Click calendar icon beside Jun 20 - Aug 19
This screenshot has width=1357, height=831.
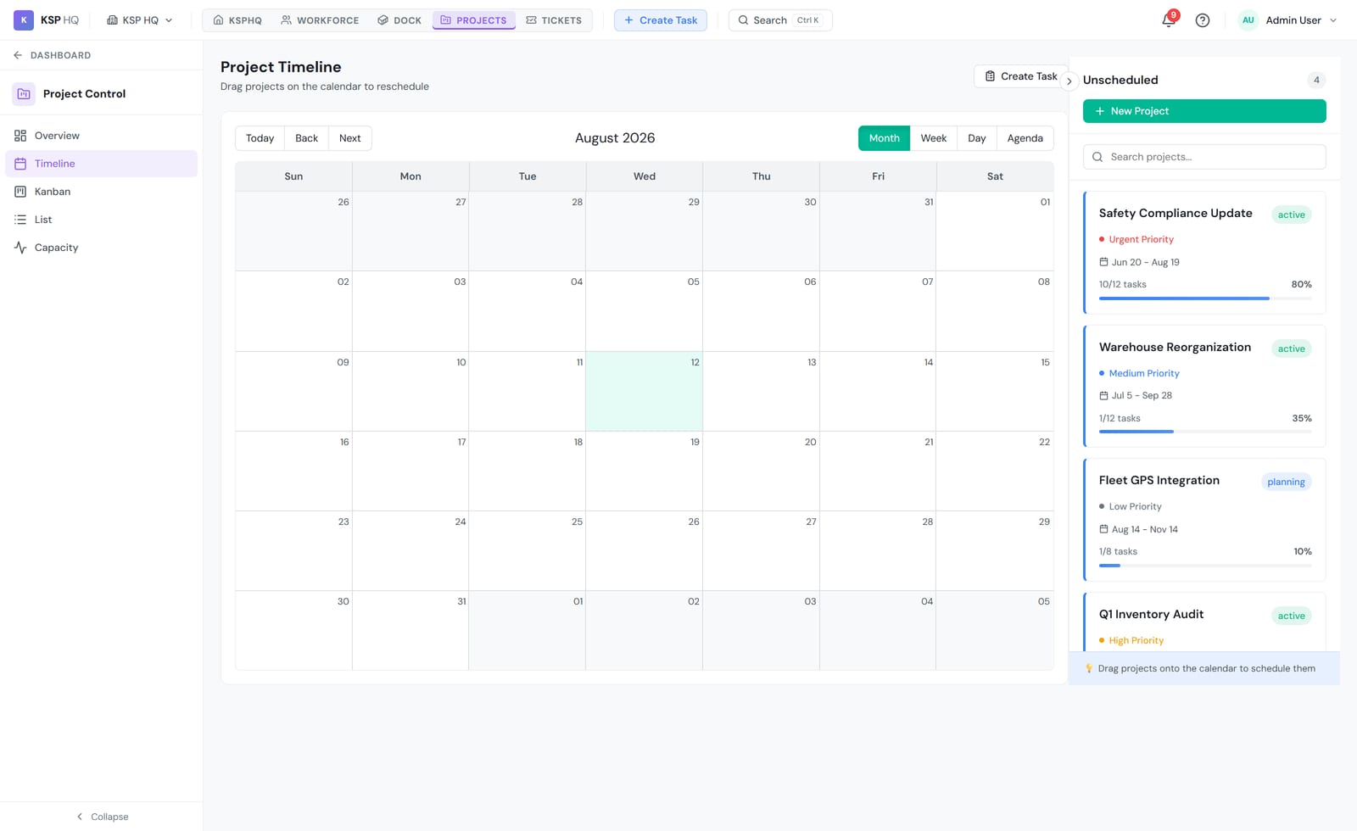pos(1103,262)
